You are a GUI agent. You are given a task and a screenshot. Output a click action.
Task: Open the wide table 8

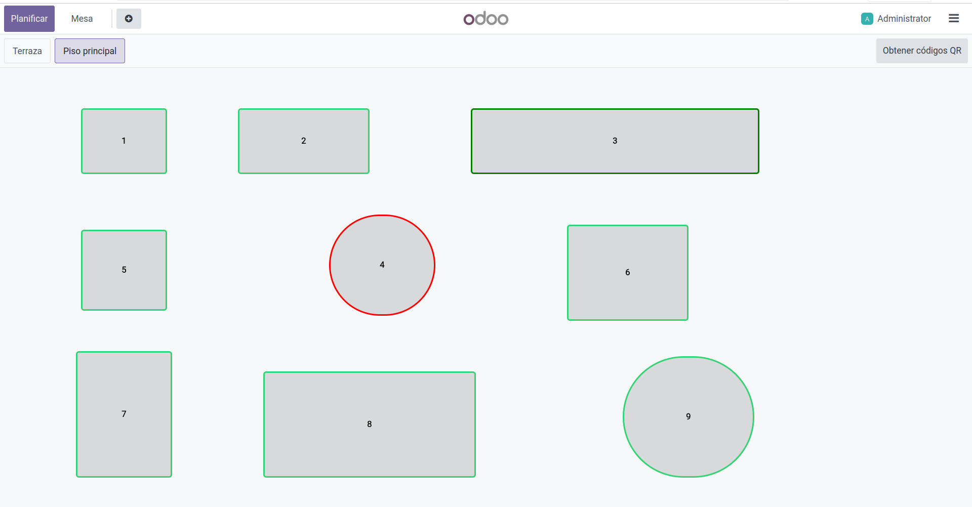(369, 425)
